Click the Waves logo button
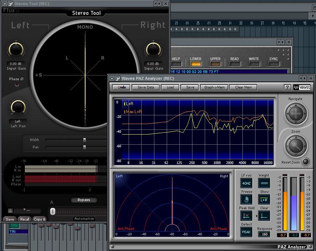 (x=302, y=87)
